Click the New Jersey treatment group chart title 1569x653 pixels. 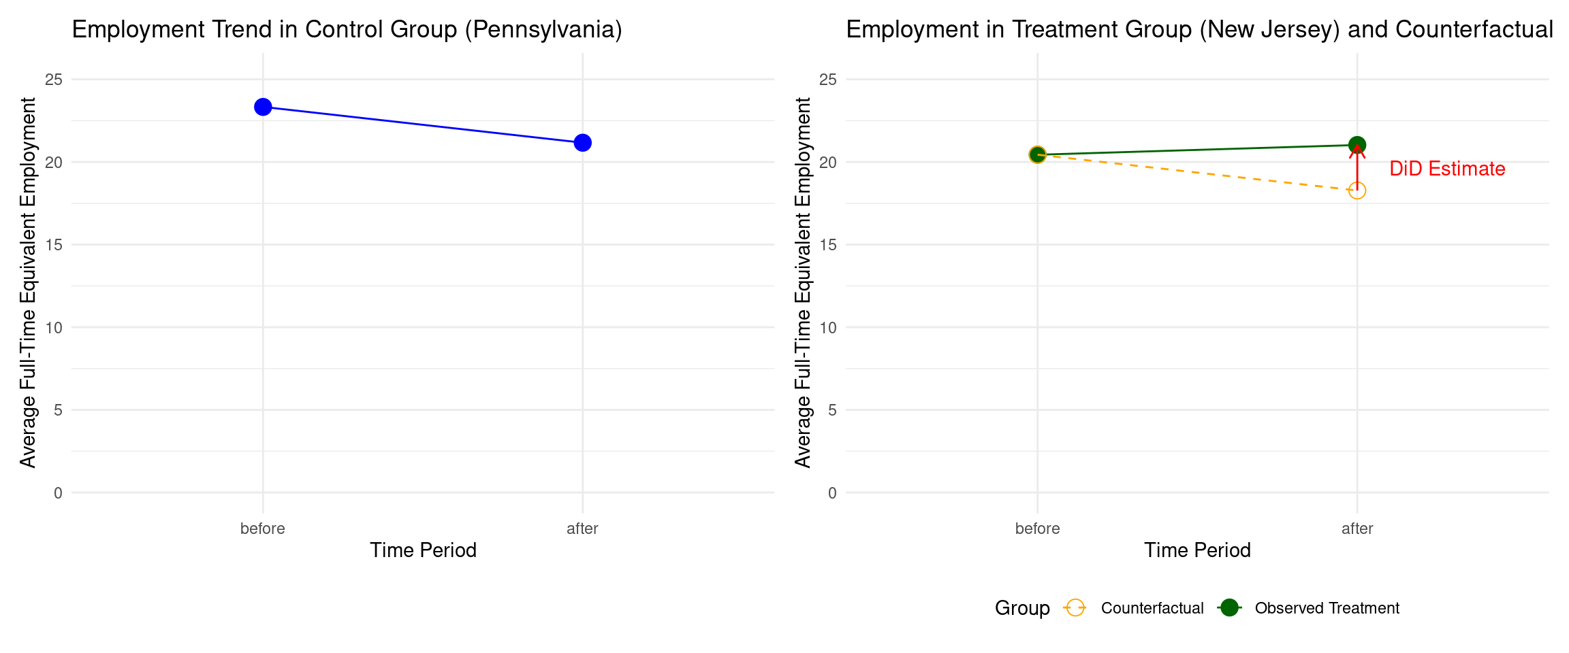point(1199,30)
